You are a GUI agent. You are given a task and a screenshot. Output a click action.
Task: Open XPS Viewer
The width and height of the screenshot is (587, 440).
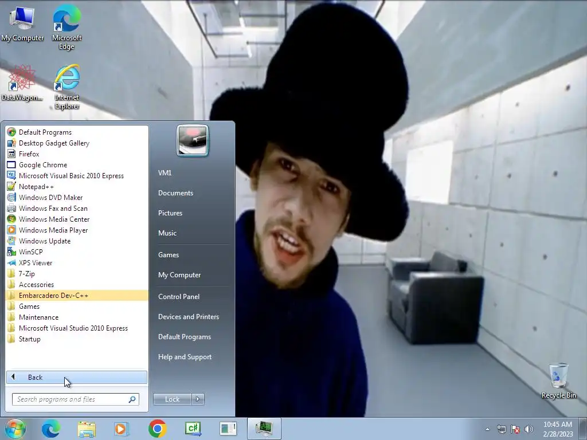77,262
